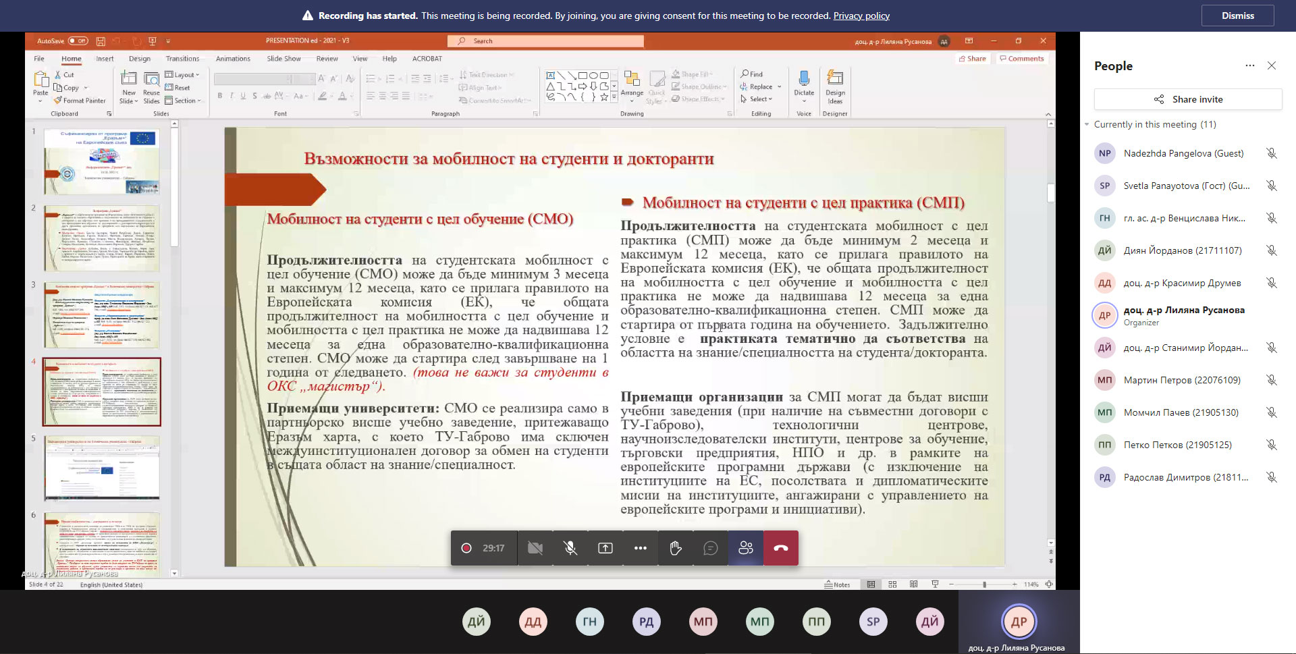This screenshot has width=1296, height=654.
Task: Adjust the PowerPoint zoom slider
Action: click(x=984, y=584)
